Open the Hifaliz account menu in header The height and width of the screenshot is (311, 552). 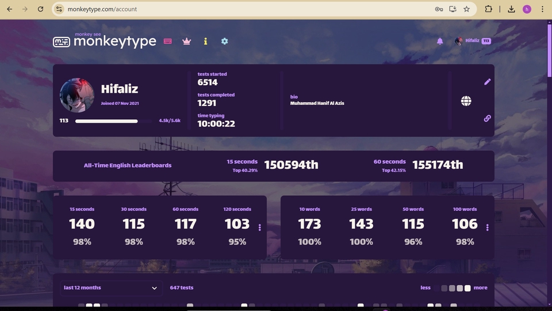[473, 41]
